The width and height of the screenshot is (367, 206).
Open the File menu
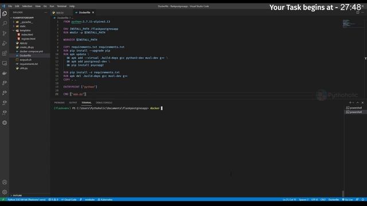tap(10, 6)
